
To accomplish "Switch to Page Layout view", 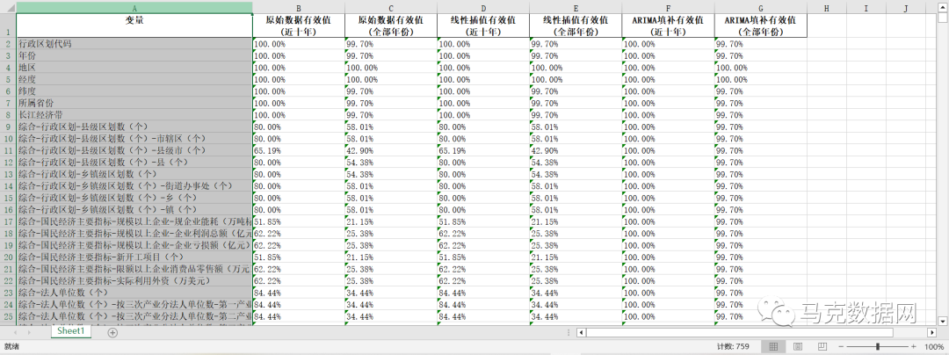I will coord(798,346).
